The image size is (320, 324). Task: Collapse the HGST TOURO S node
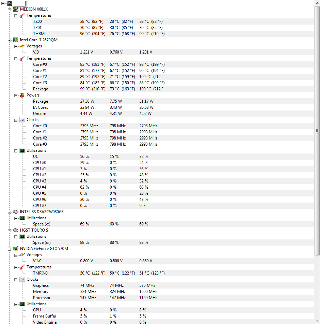coord(9,231)
